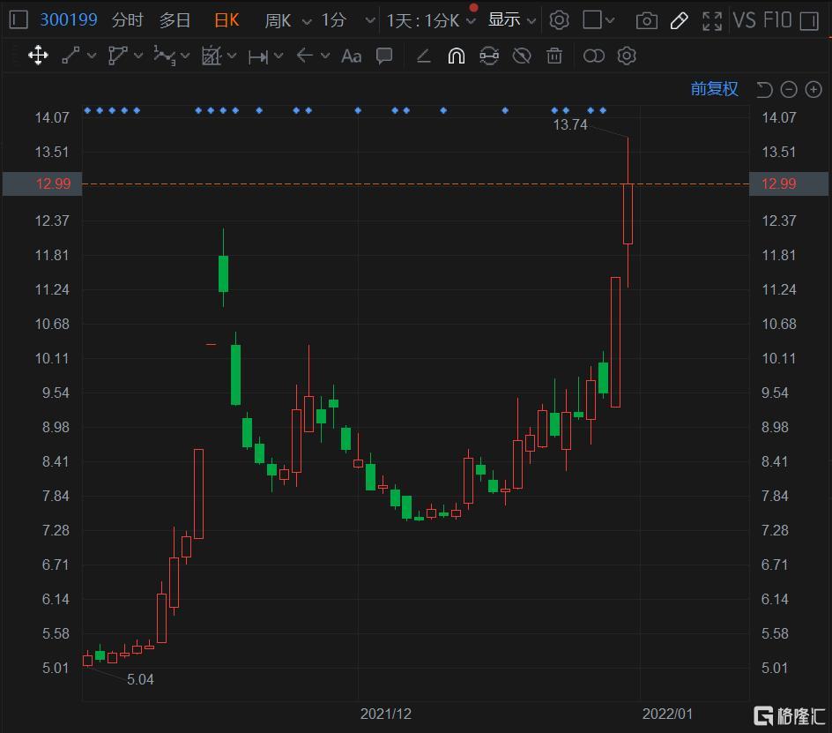Toggle the right sidebar panel icon
This screenshot has width=832, height=733.
coord(809,20)
